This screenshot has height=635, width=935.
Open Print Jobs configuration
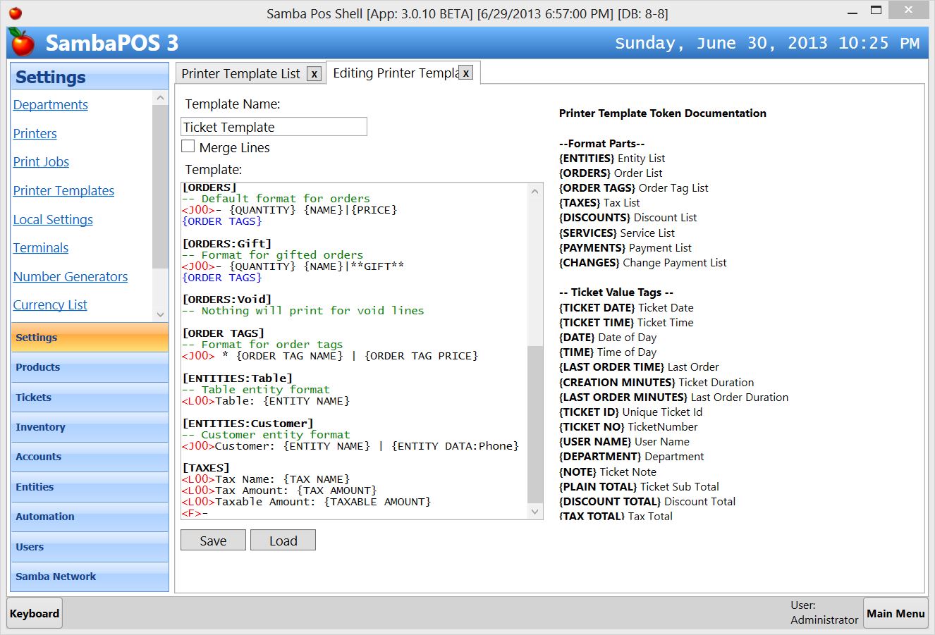(x=41, y=162)
